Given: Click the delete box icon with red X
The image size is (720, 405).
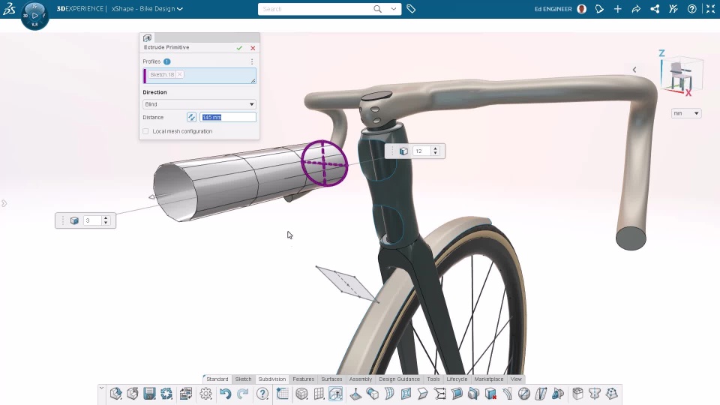Looking at the screenshot, I should click(490, 394).
